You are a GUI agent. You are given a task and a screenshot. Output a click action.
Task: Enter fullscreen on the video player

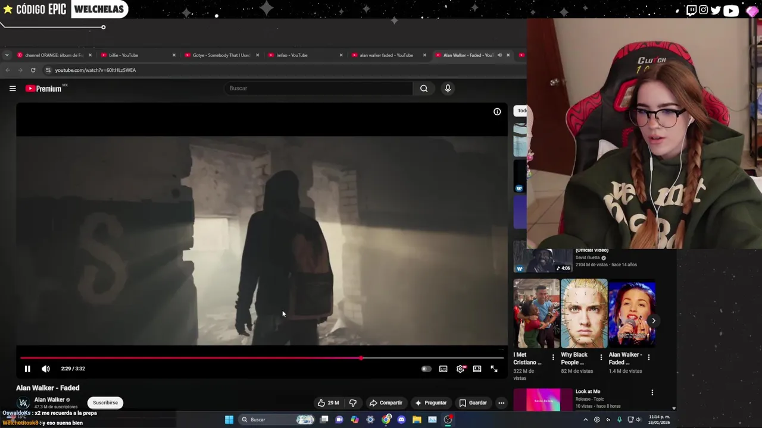point(494,369)
